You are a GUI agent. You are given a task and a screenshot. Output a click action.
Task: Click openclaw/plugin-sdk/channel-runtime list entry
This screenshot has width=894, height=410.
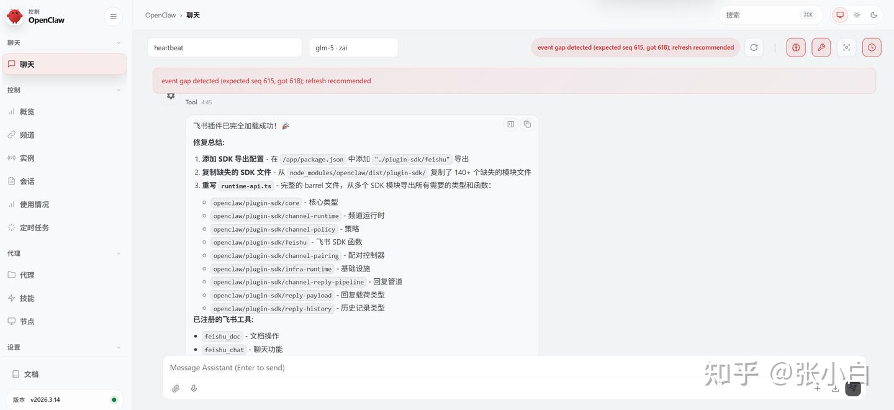(276, 216)
